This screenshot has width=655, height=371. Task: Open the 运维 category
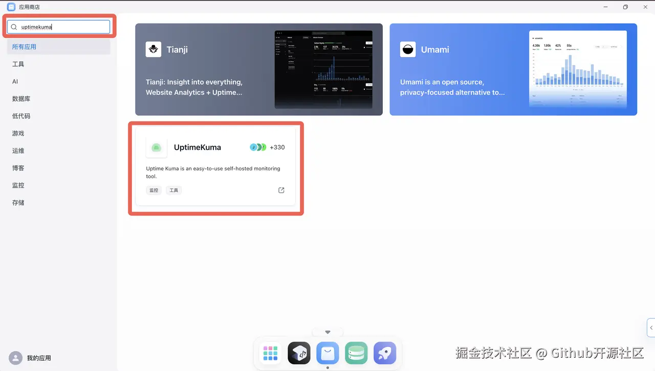[59, 151]
